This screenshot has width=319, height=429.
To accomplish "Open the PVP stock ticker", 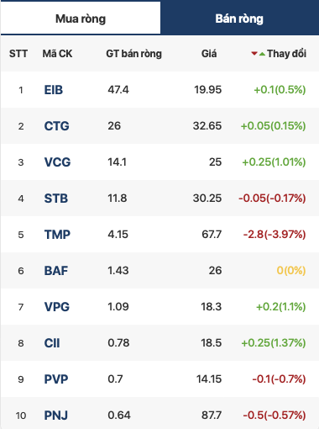I will click(x=56, y=379).
